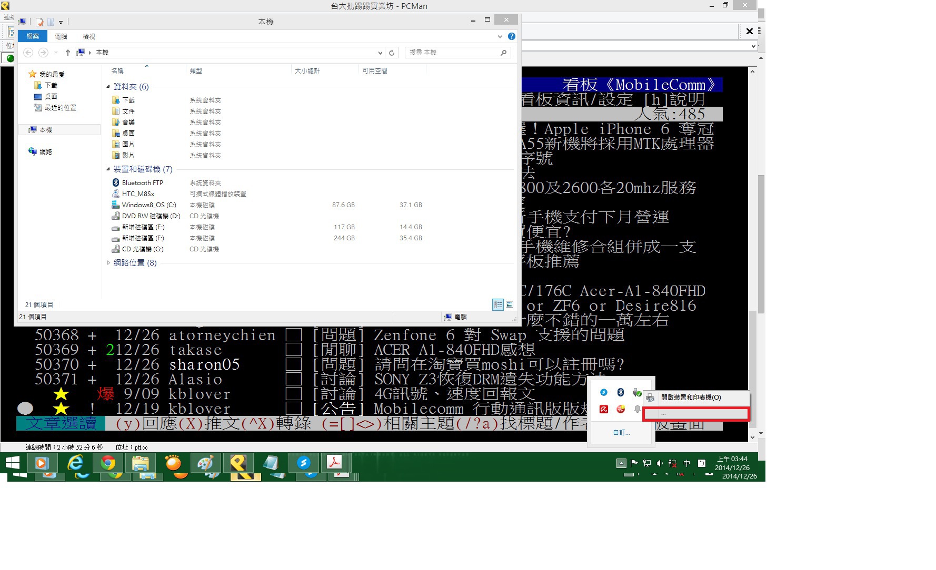The height and width of the screenshot is (570, 936).
Task: Toggle the Chinese input method indicator
Action: (686, 463)
